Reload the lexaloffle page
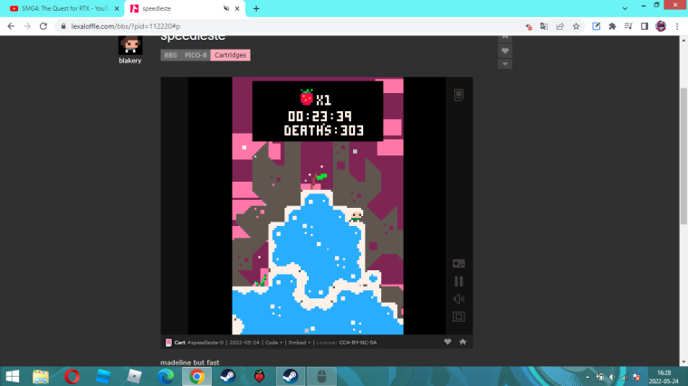Image resolution: width=688 pixels, height=386 pixels. (x=43, y=26)
